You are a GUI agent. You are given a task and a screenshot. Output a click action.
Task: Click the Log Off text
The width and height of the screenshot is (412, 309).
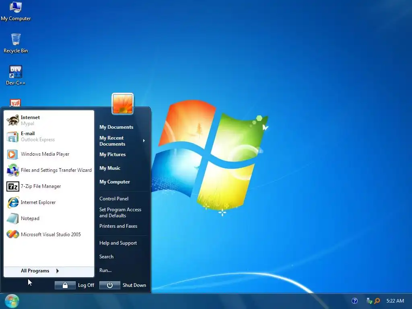pyautogui.click(x=86, y=285)
